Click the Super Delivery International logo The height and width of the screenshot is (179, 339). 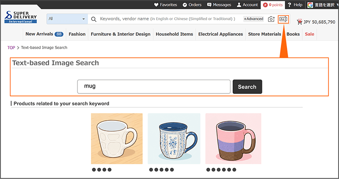coord(20,17)
